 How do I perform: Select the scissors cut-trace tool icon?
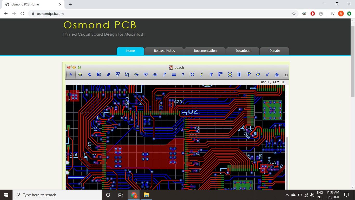[136, 74]
